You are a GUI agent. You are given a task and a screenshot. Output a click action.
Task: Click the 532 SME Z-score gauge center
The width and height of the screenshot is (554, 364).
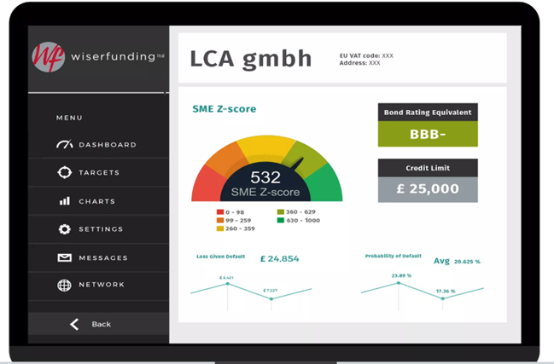pyautogui.click(x=265, y=182)
